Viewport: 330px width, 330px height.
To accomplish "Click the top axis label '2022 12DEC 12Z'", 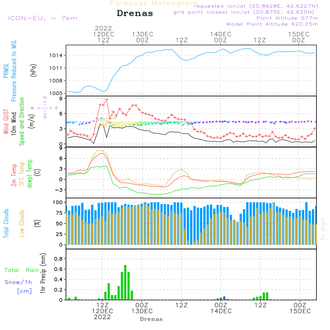I will pos(104,34).
